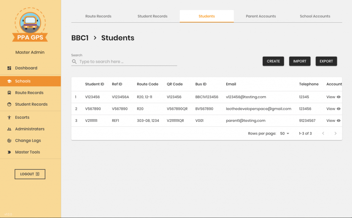Click the breadcrumb chevron after BBC1
Screen dimensions: 352x218
pos(95,38)
